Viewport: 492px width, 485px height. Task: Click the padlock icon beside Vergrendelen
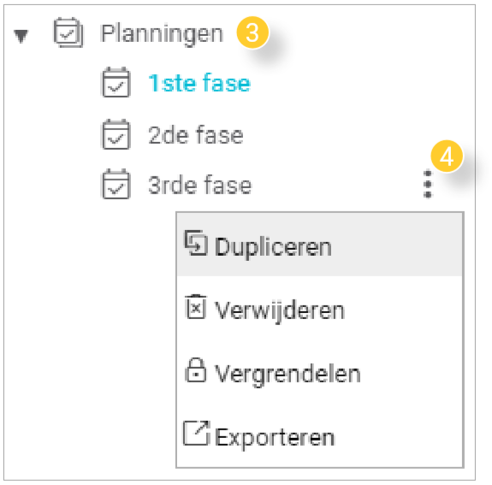point(195,370)
